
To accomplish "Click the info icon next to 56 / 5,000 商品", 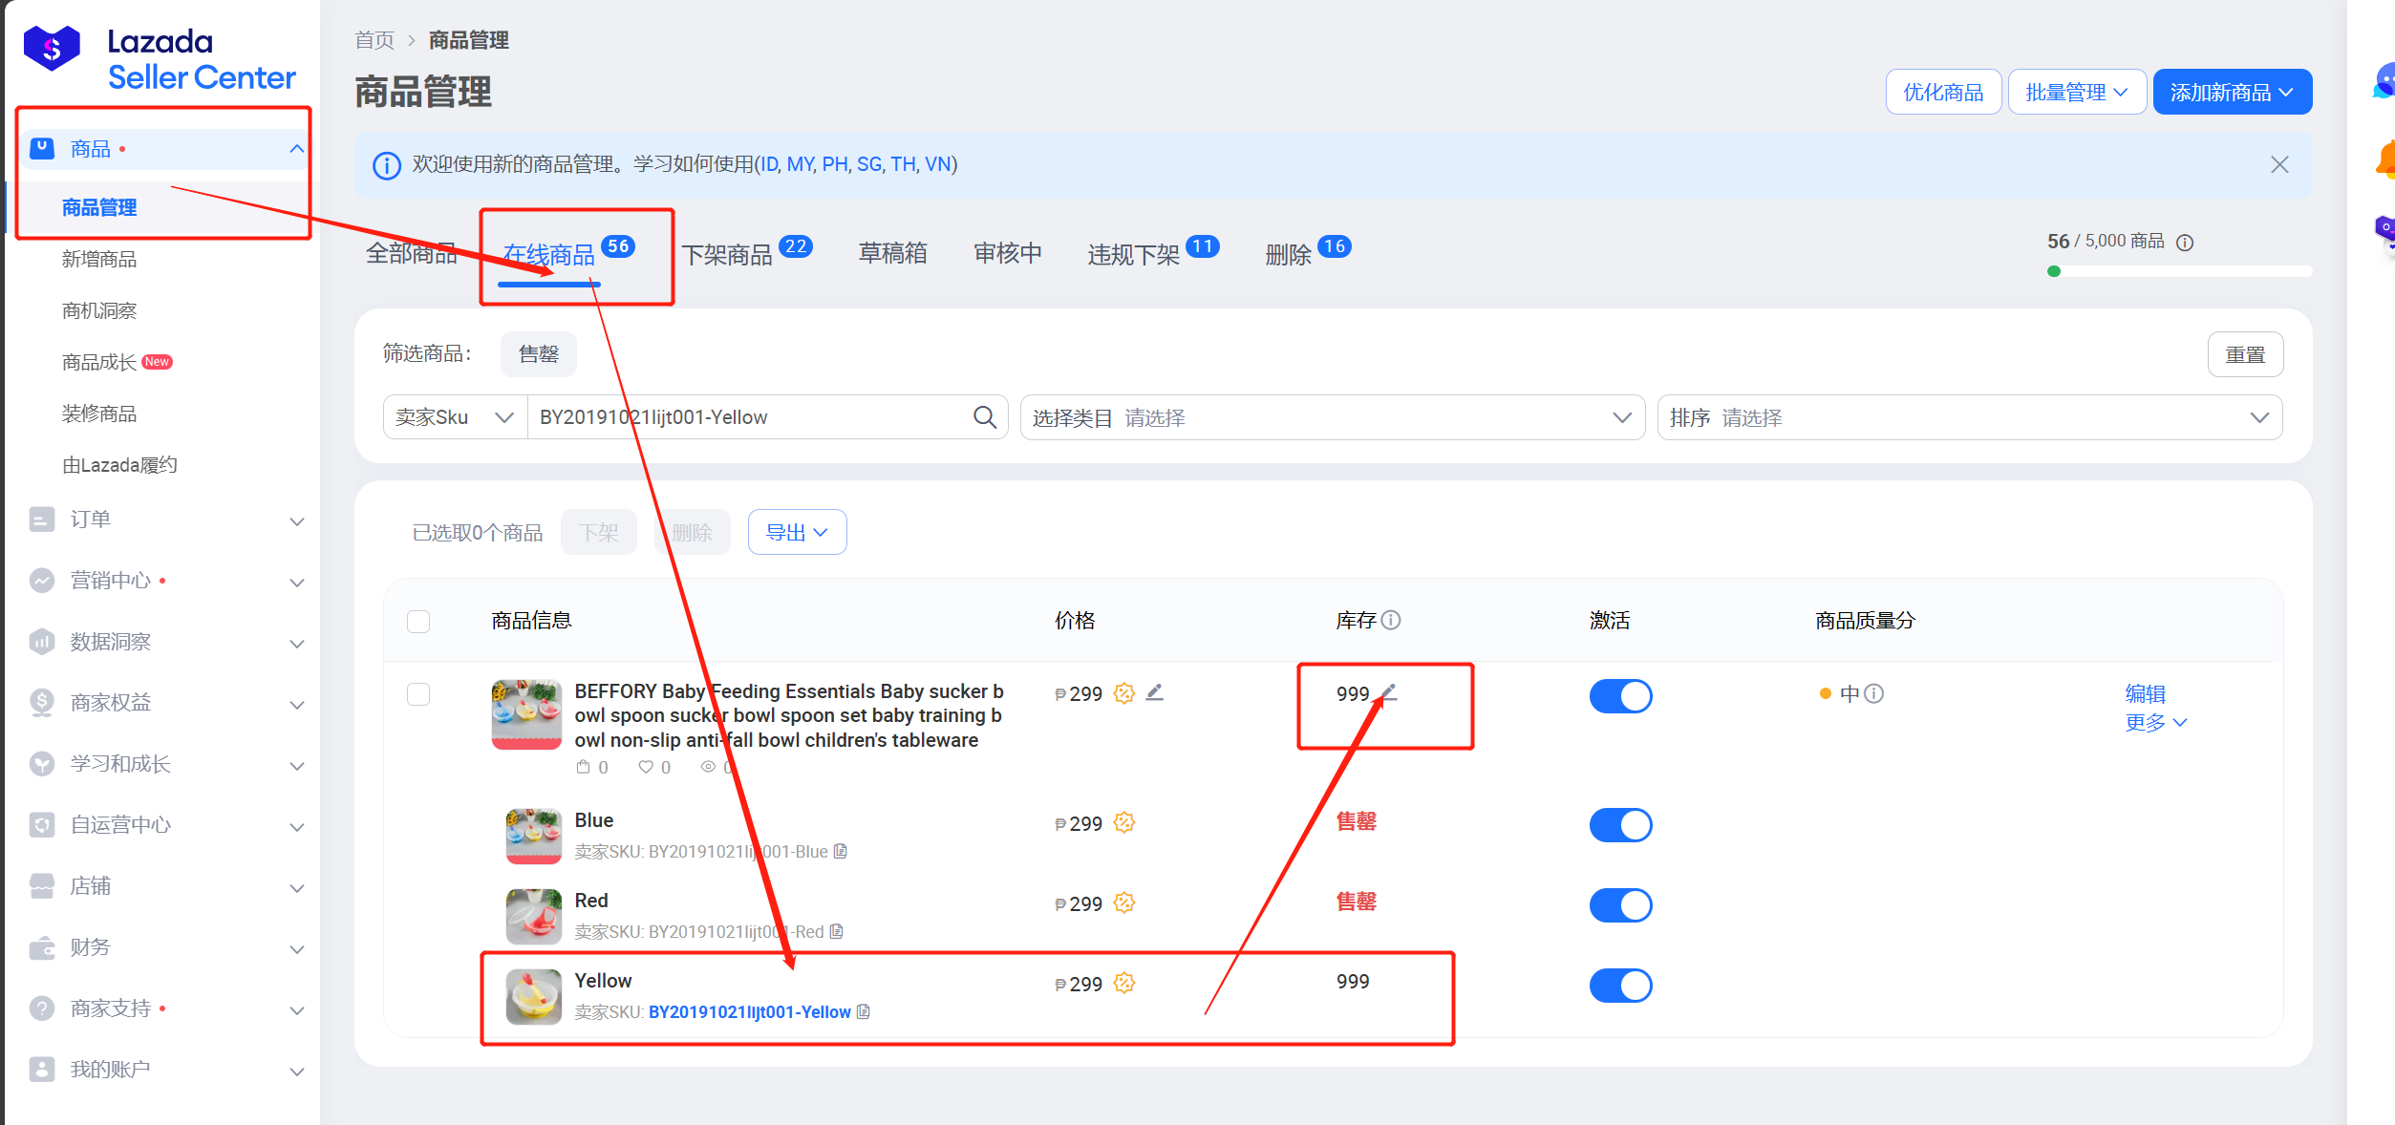I will point(2185,243).
